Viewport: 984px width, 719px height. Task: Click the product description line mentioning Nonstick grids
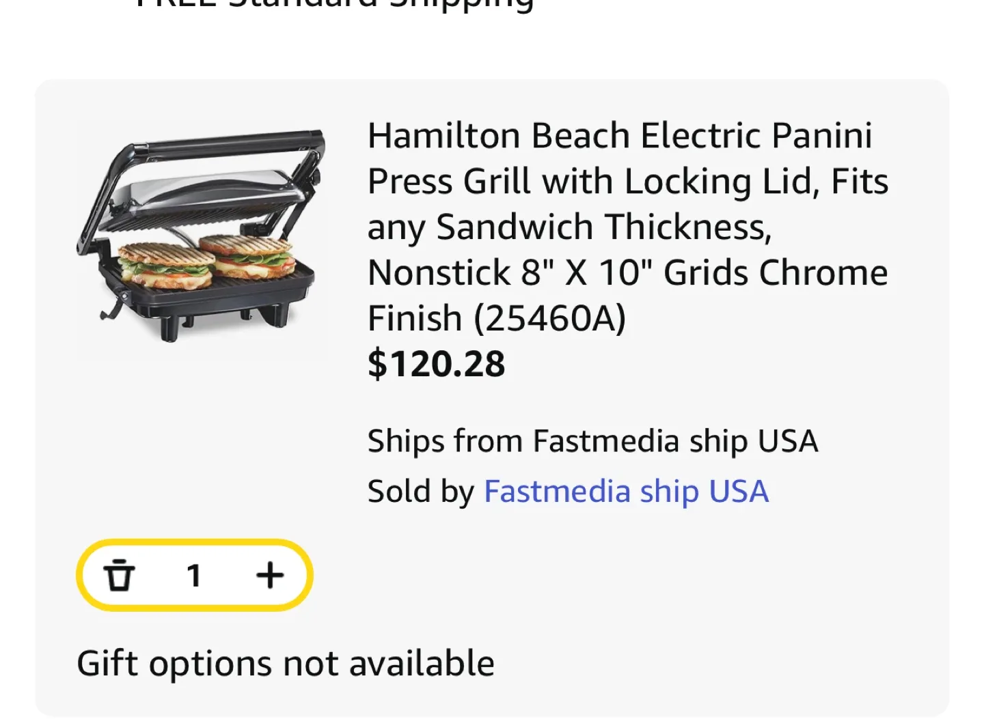click(627, 272)
